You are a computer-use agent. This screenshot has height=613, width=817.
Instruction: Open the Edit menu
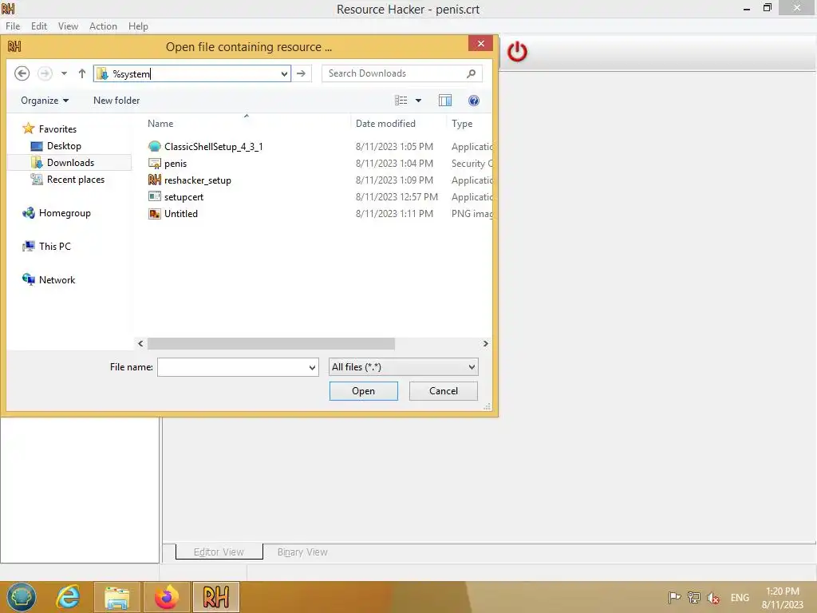tap(39, 26)
